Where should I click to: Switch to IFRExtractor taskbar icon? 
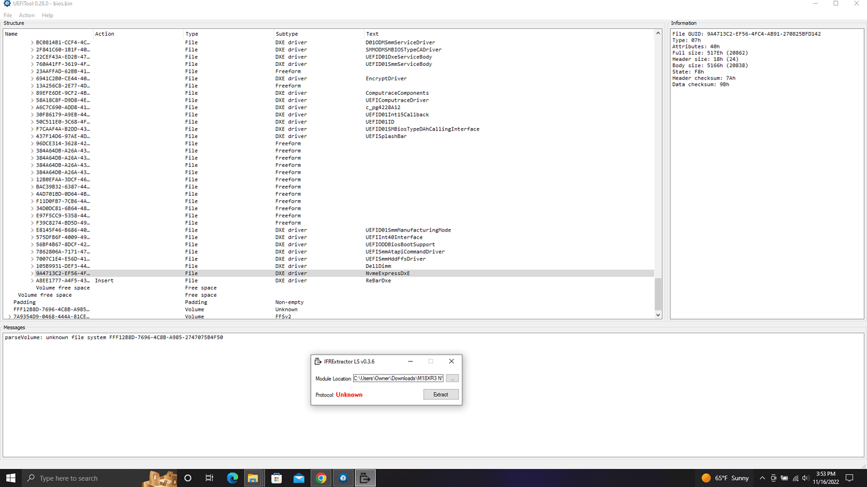[x=365, y=478]
